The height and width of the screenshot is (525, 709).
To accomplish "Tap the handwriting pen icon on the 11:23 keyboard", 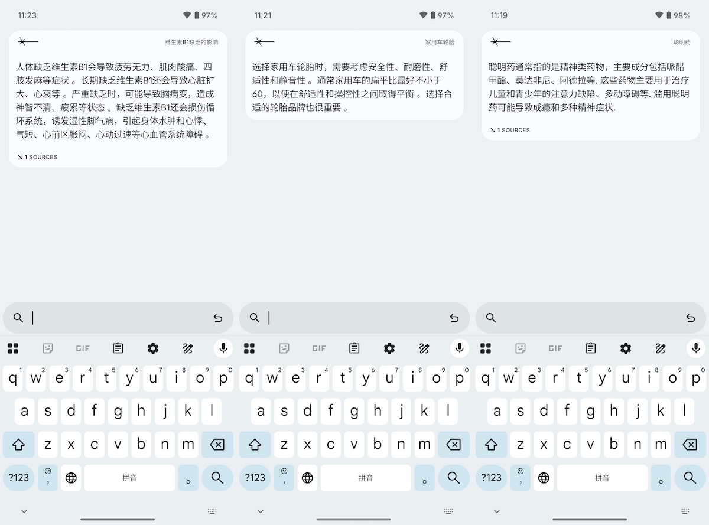I will [x=188, y=348].
